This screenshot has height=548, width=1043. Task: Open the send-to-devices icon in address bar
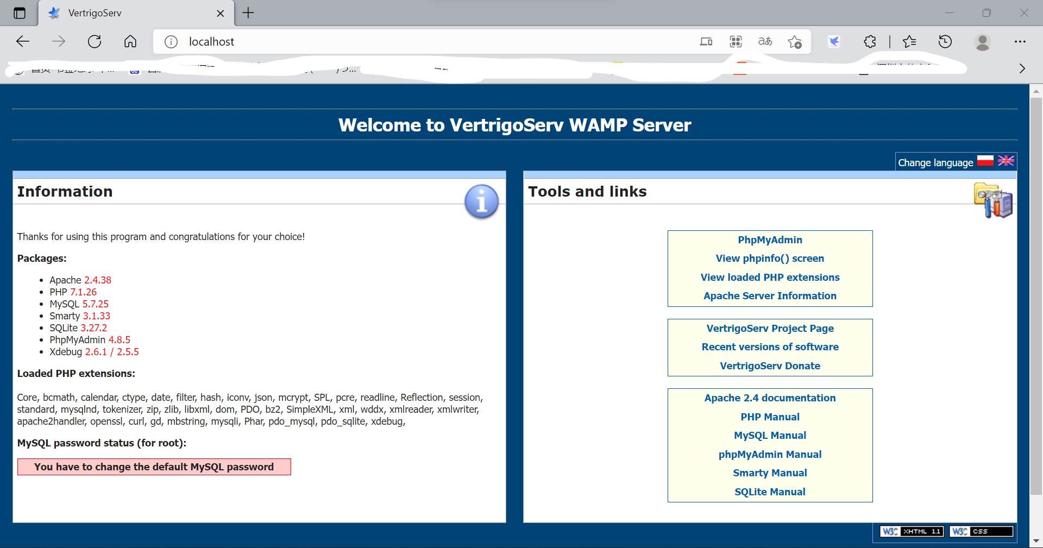click(x=706, y=42)
